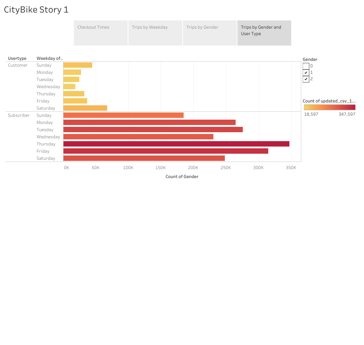Click the Count of Gender axis title
The image size is (364, 345).
(x=182, y=176)
